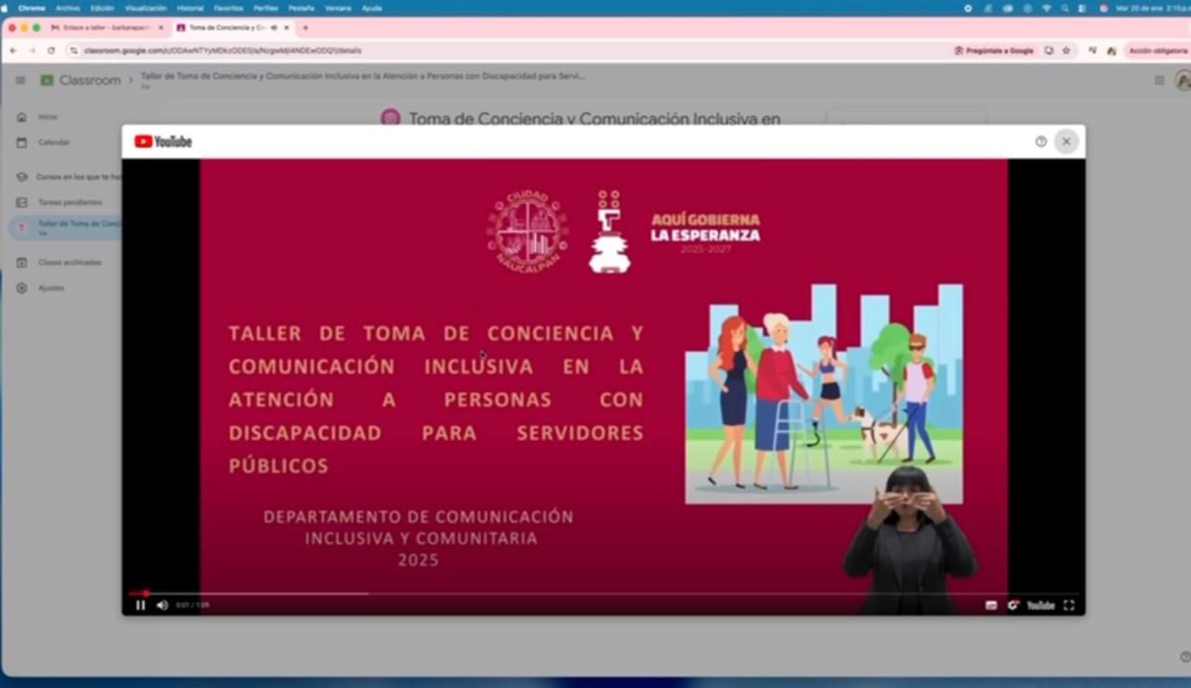This screenshot has height=688, width=1191.
Task: Reload the current page
Action: point(51,50)
